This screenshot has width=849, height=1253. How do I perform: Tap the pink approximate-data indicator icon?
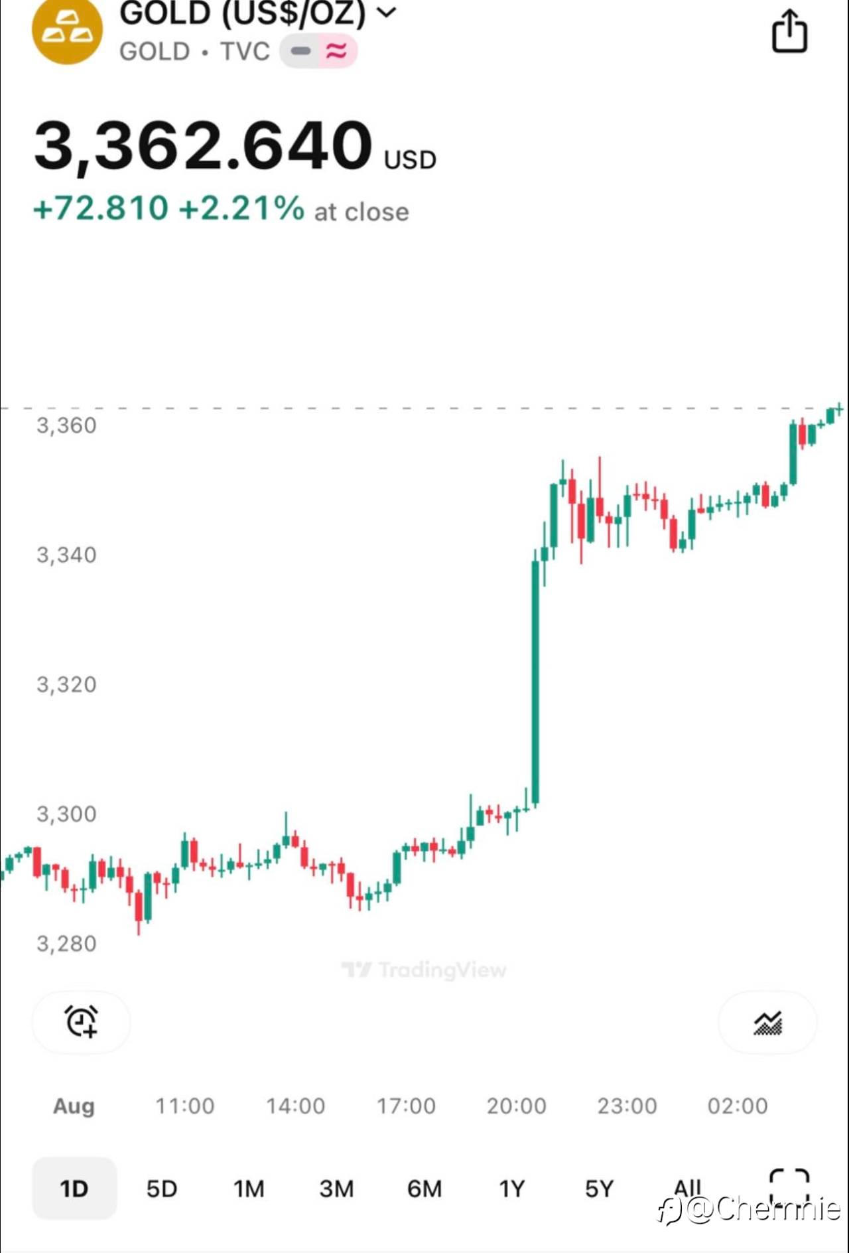point(337,51)
